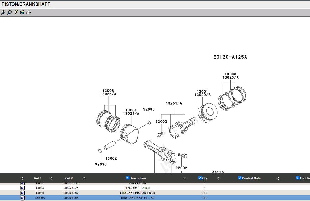Click the zoom out magnifier icon
The width and height of the screenshot is (310, 201).
(x=9, y=12)
